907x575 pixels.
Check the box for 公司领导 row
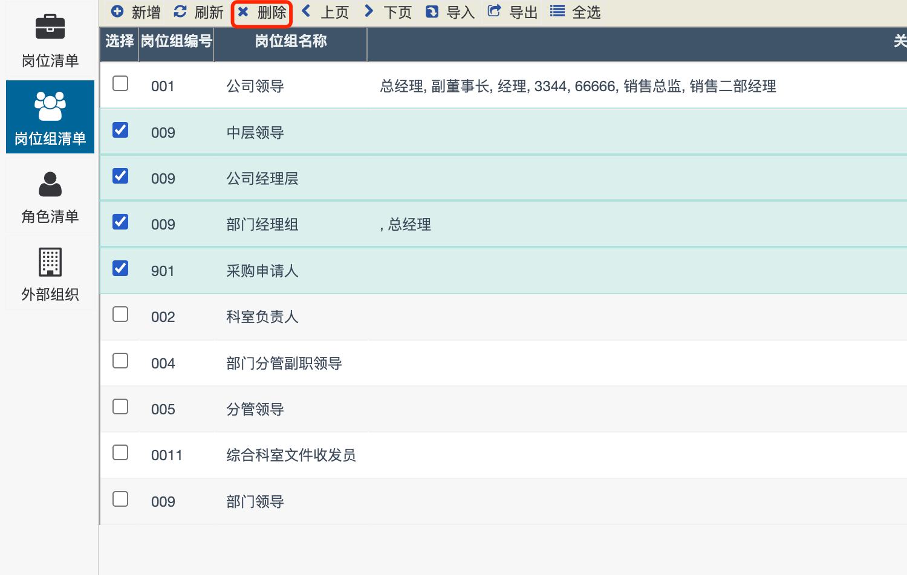120,83
